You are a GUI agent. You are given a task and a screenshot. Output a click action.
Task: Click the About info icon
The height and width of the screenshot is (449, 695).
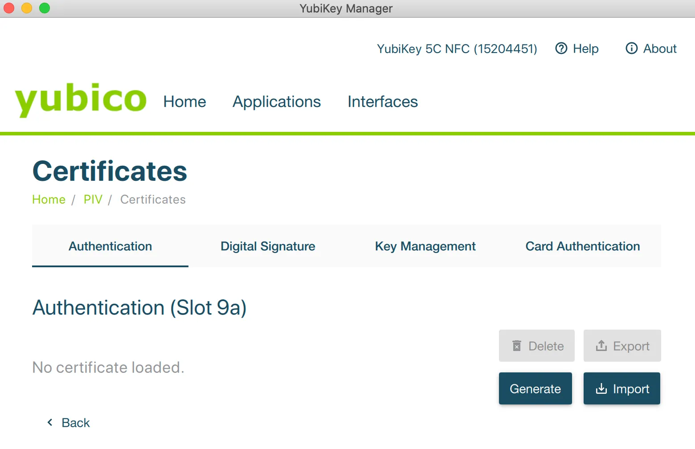(631, 48)
